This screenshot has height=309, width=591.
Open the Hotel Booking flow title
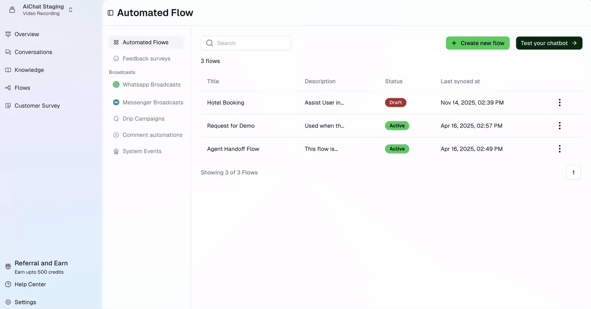click(x=225, y=103)
